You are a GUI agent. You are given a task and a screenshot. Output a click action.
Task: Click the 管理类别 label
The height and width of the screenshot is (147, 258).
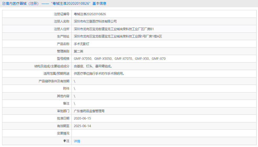point(63,51)
